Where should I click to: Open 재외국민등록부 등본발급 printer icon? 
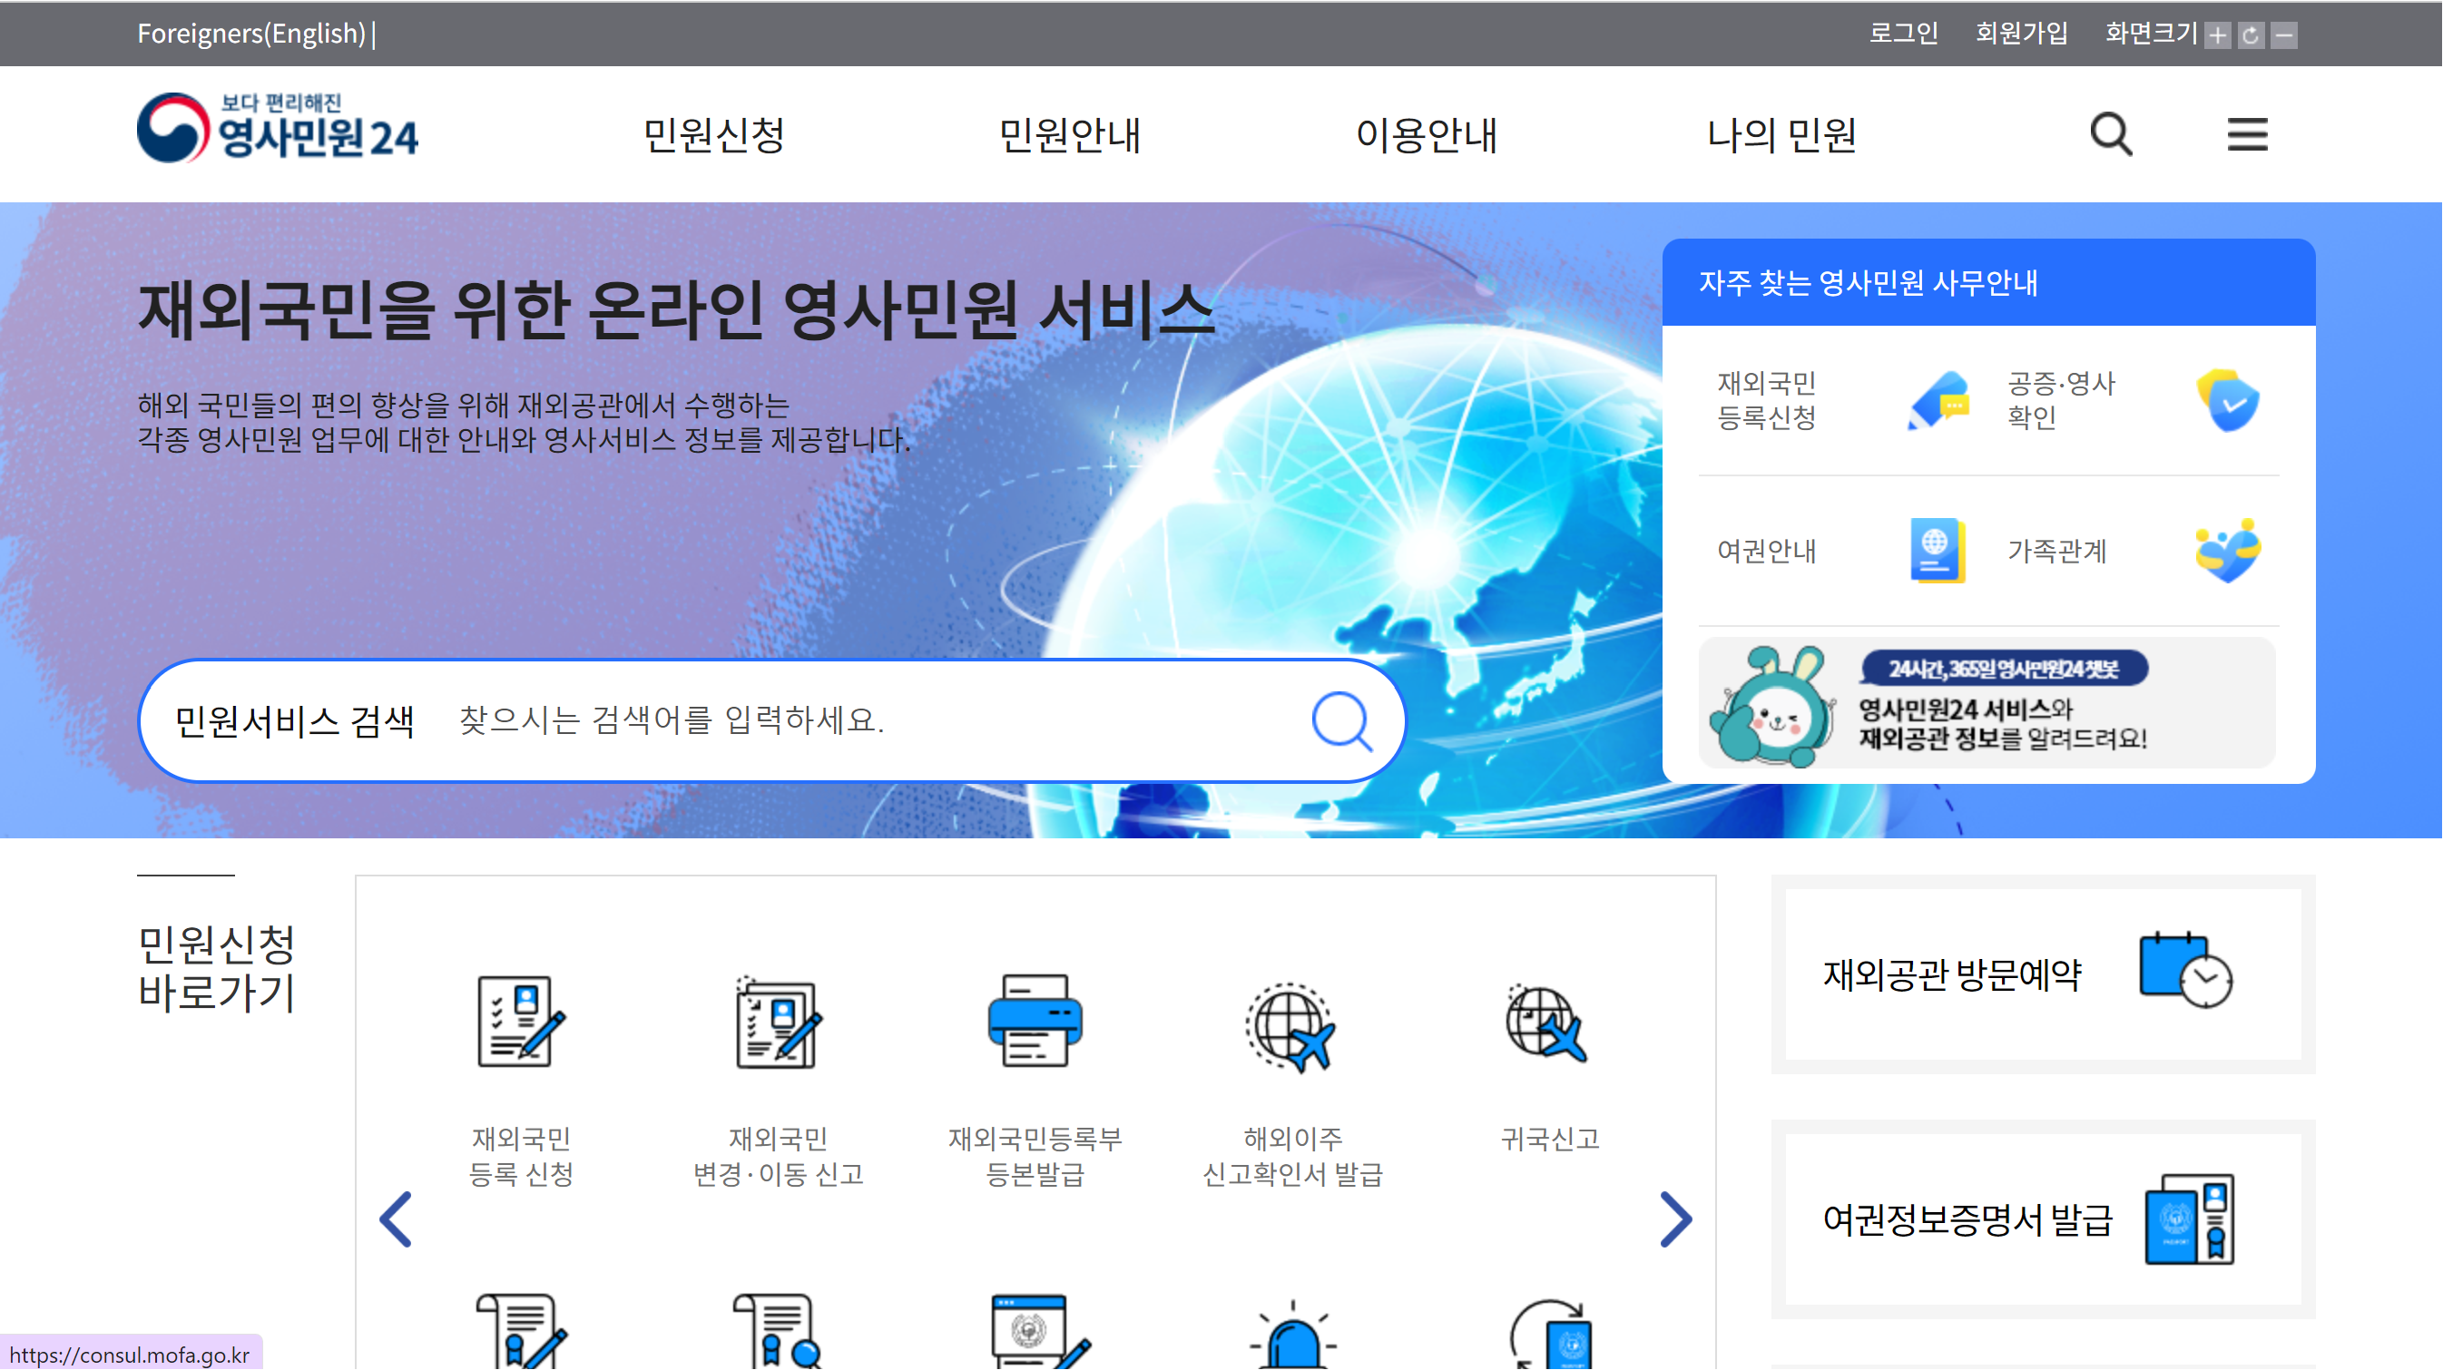[x=1035, y=1021]
